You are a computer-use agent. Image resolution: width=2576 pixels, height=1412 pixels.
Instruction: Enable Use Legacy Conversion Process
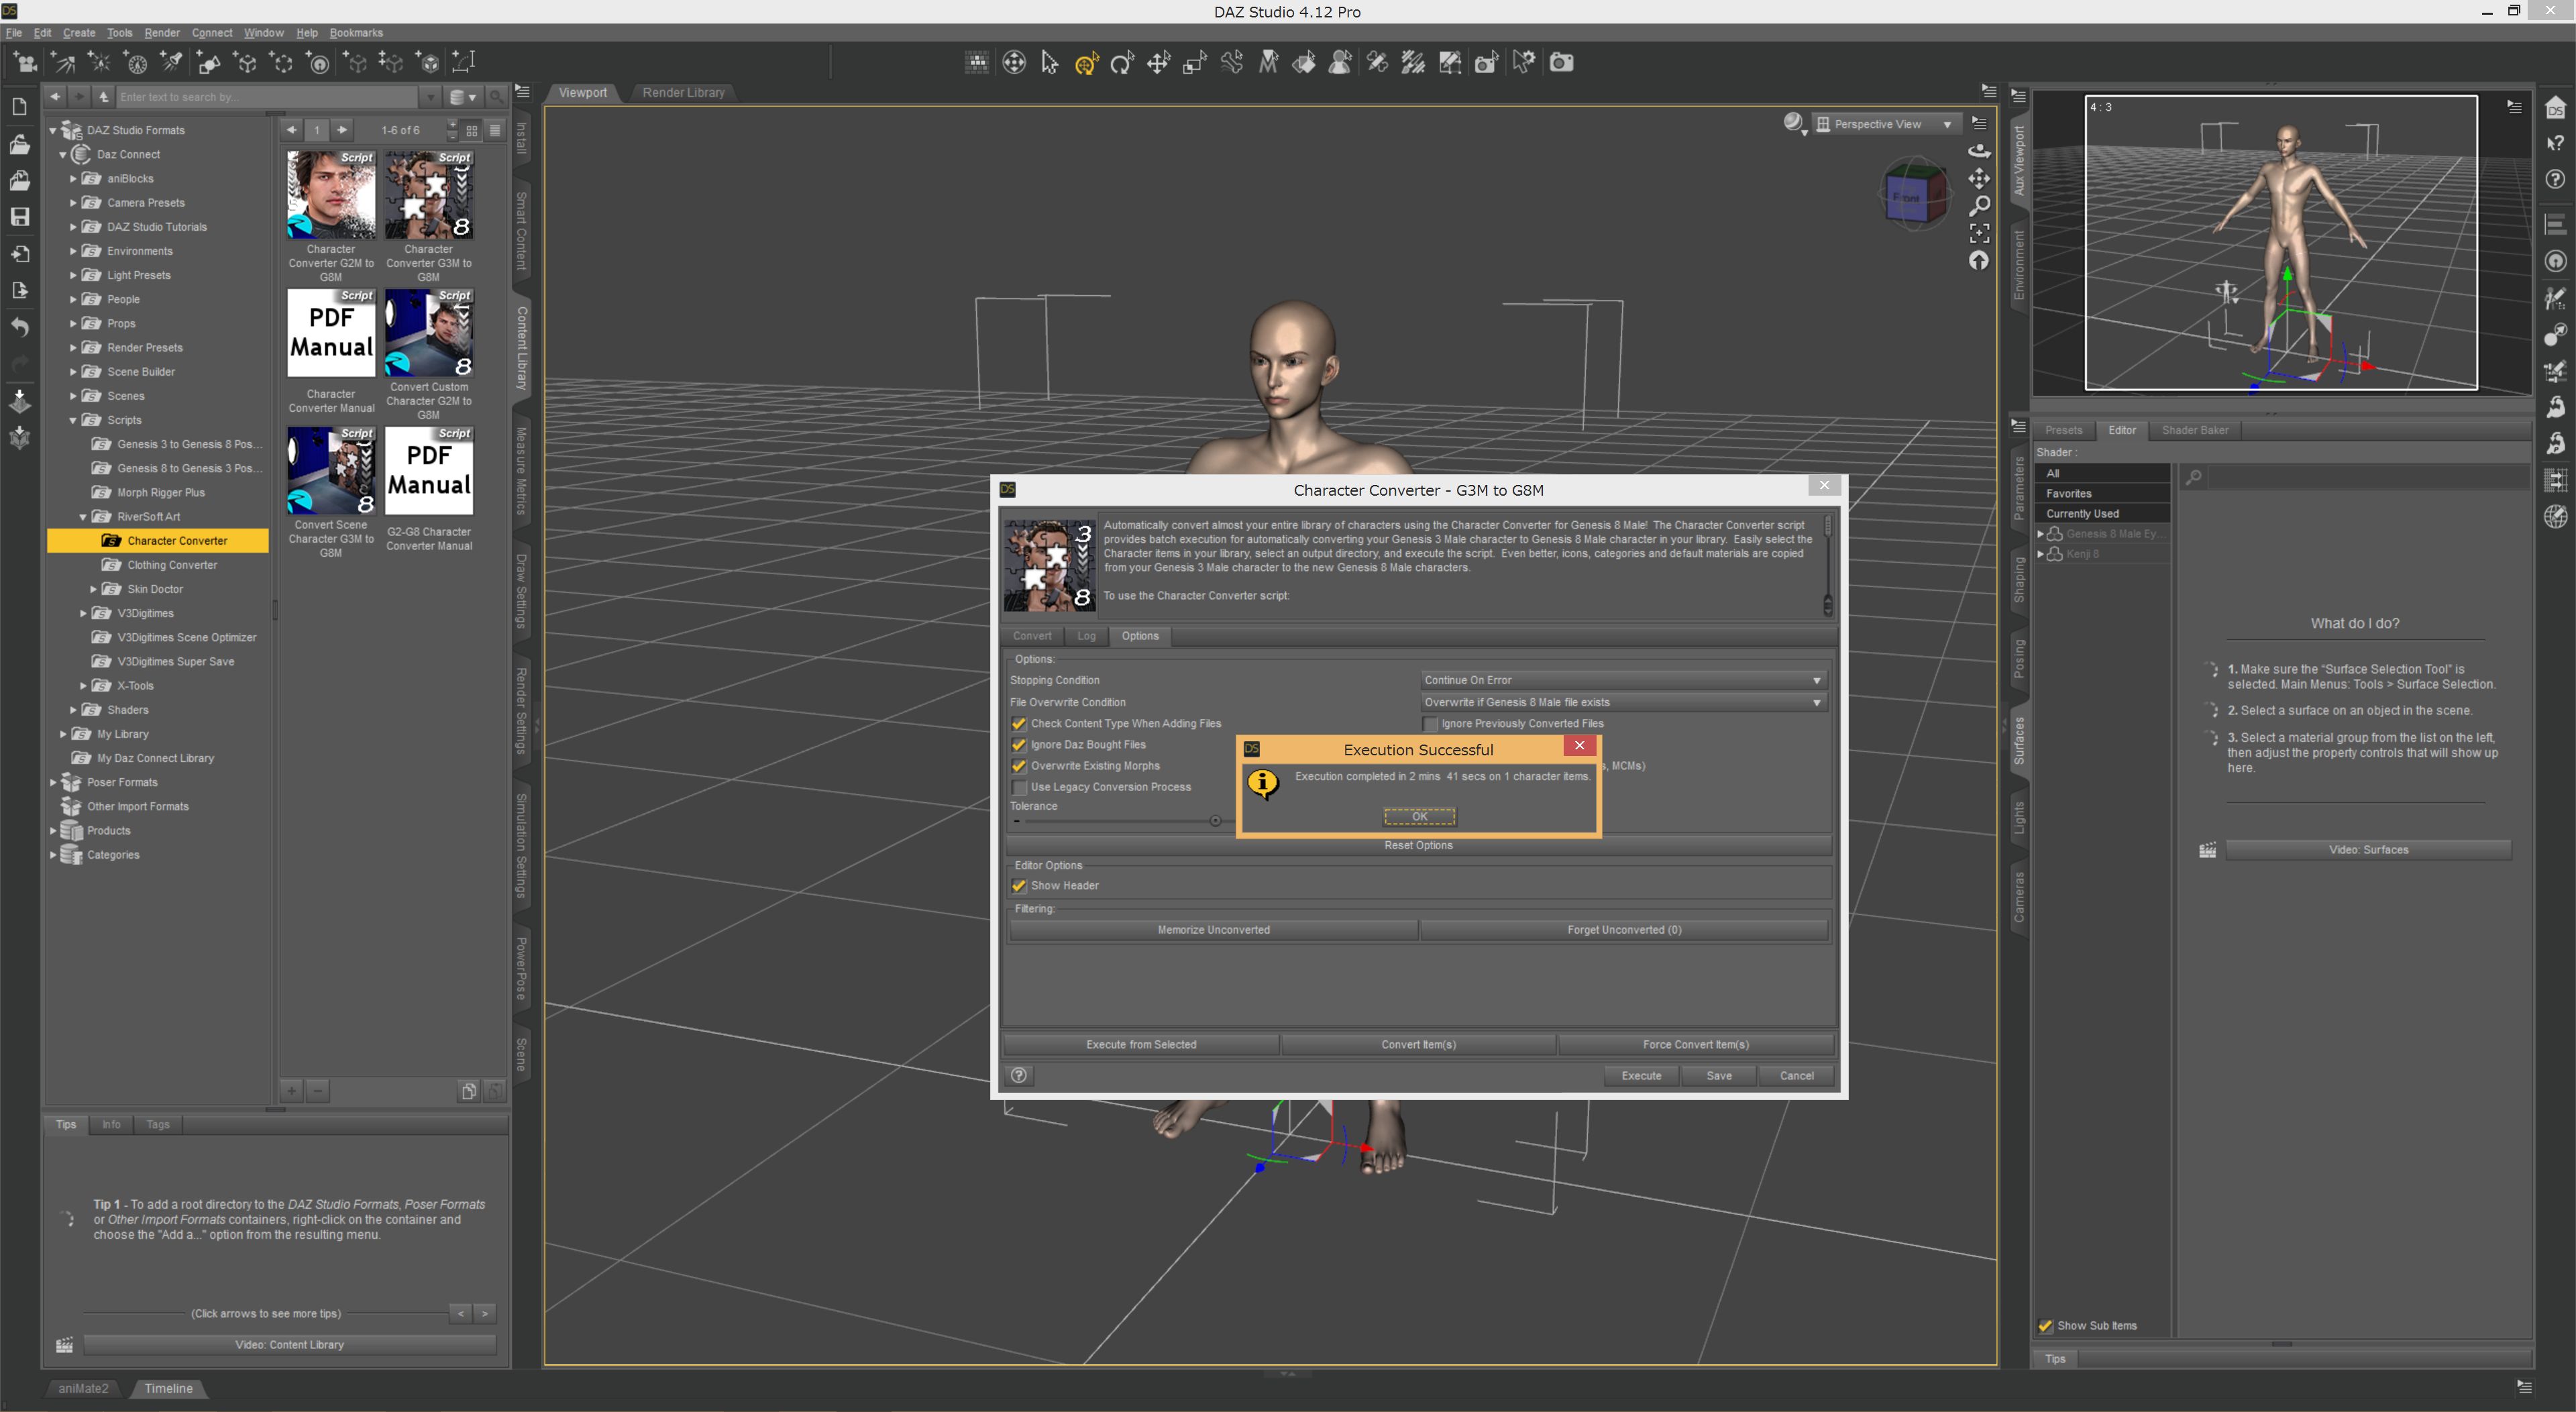[1019, 787]
